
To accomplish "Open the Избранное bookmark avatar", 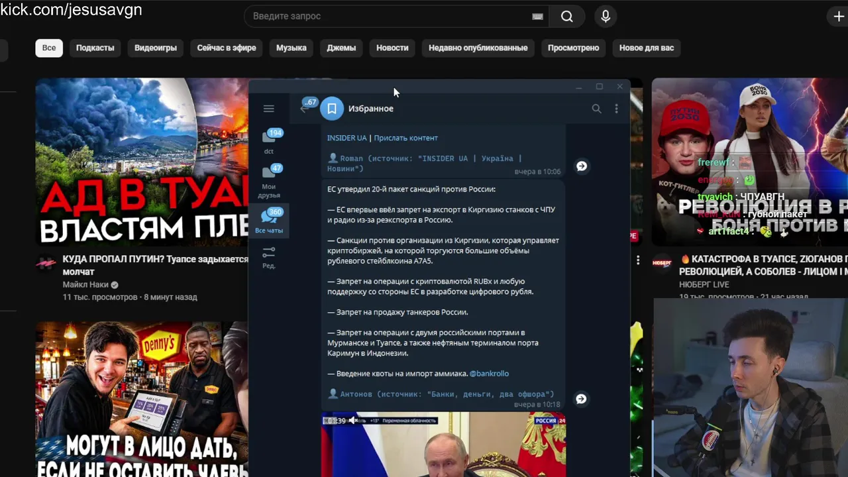I will [332, 109].
